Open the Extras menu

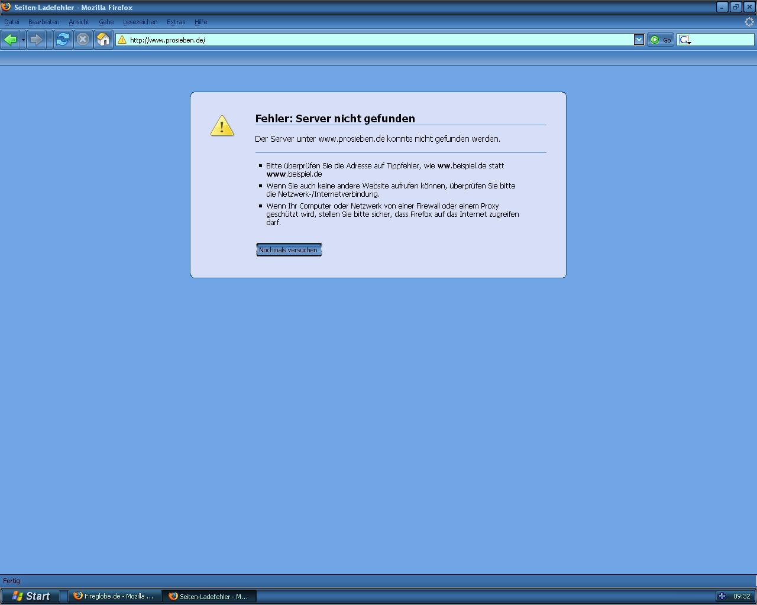point(176,22)
